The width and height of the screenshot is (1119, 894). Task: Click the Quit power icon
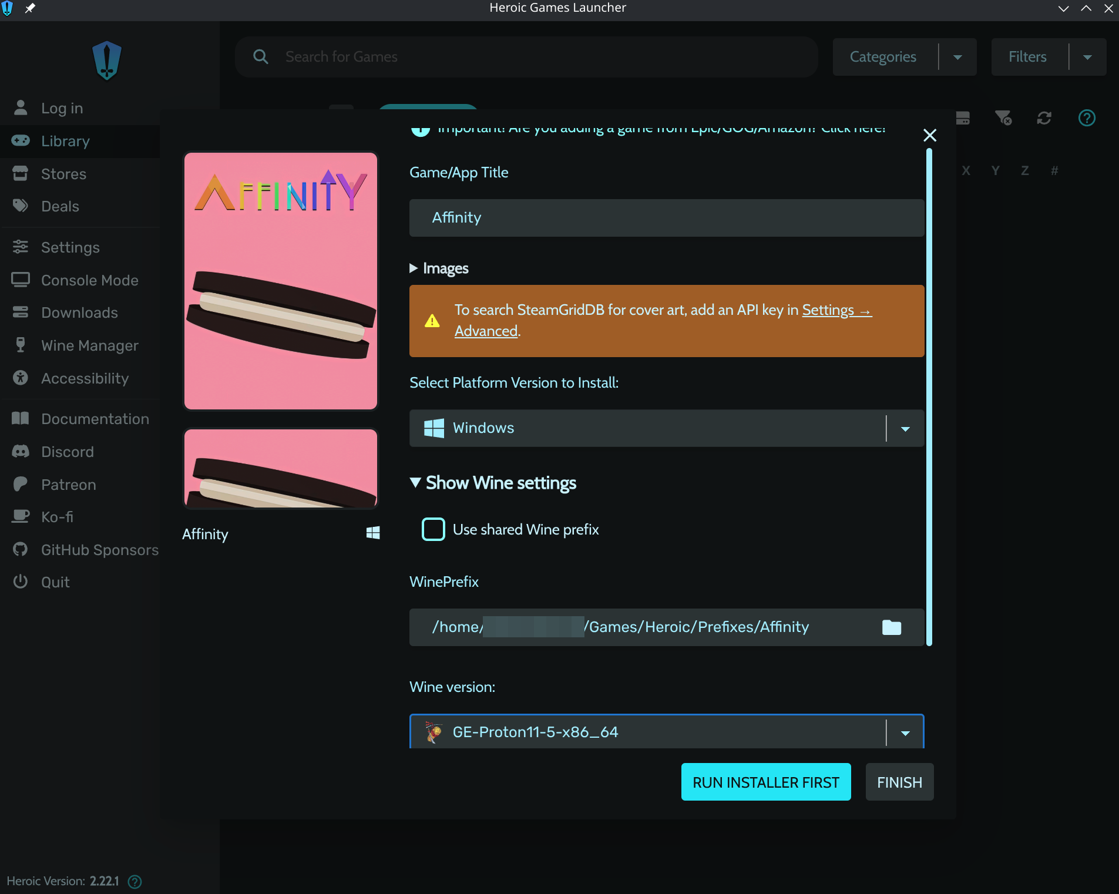click(21, 582)
